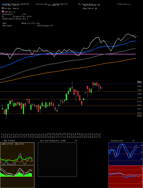Select the '200 Day = 0' legend text
Image resolution: width=143 pixels, height=188 pixels.
(10, 12)
